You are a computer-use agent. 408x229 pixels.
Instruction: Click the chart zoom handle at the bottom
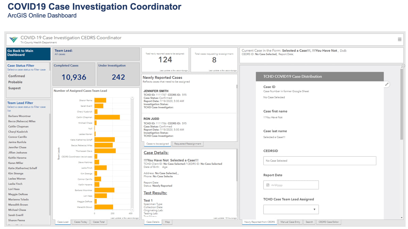tap(132, 210)
